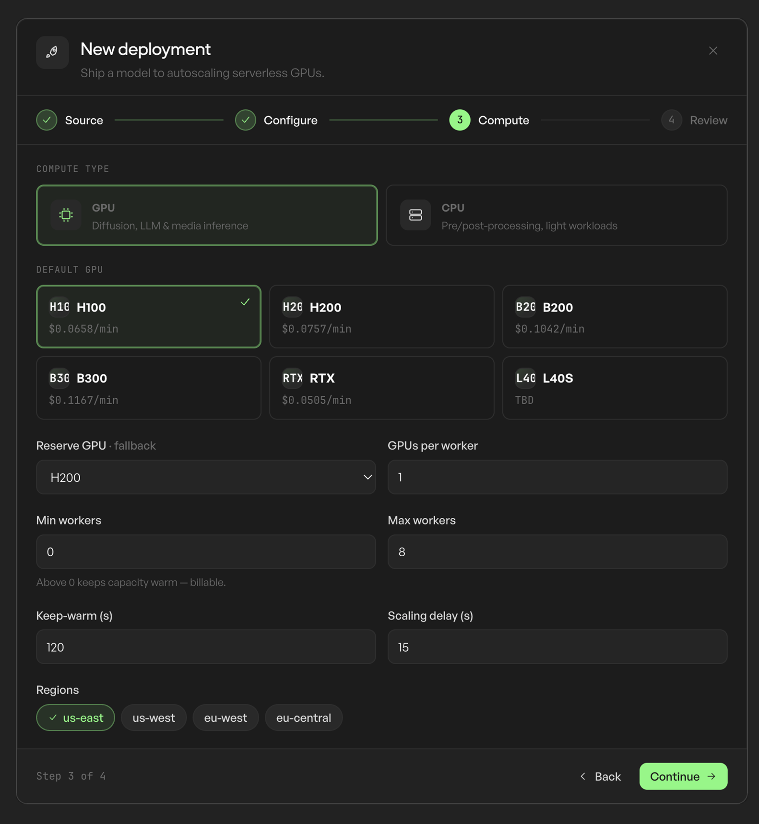Screen dimensions: 759x824
Task: Click the H200 badge icon
Action: pos(293,307)
